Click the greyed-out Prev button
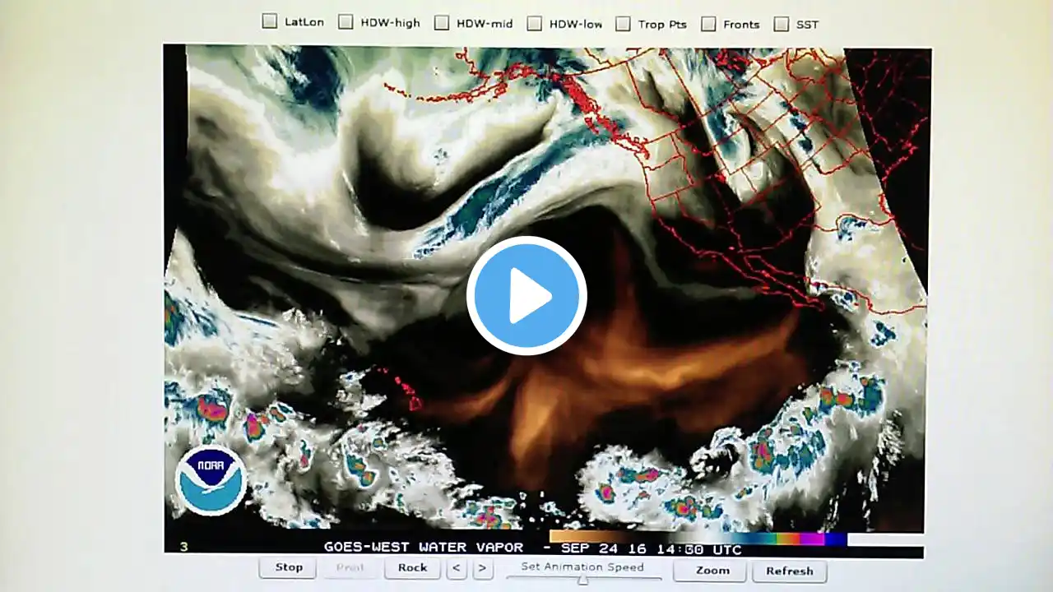 point(350,567)
